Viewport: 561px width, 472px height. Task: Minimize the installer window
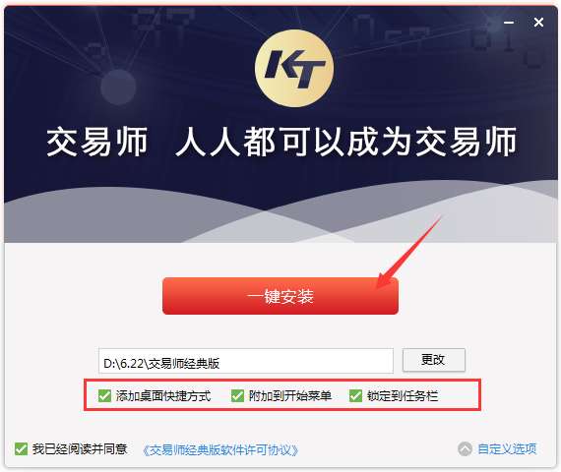[x=509, y=23]
